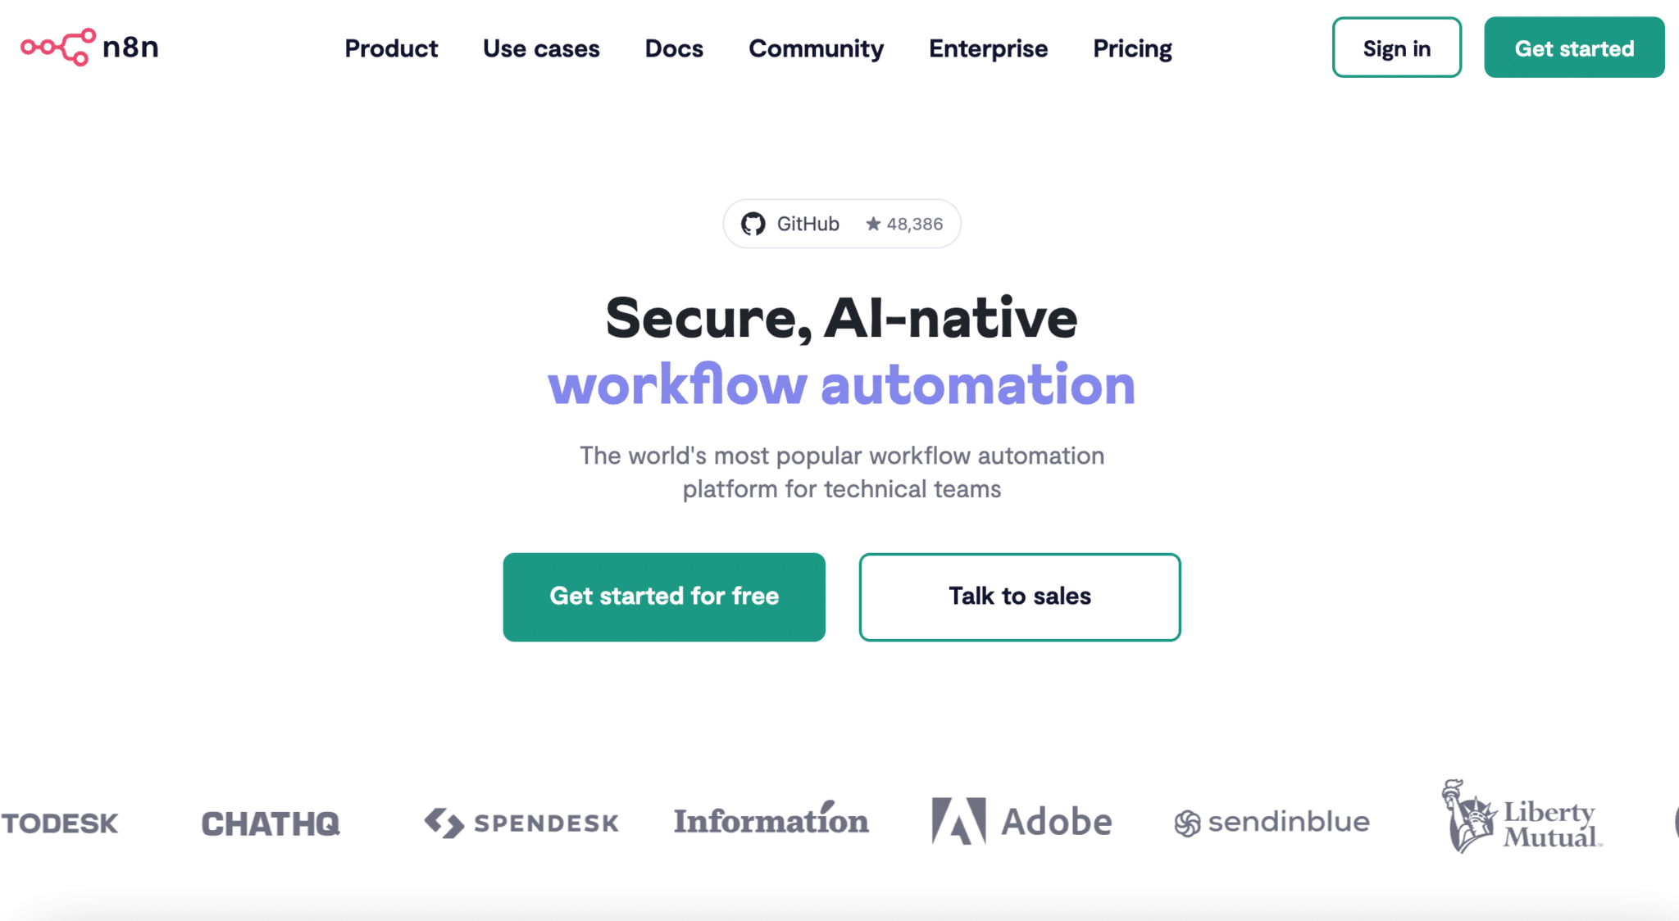Open the Product menu
The width and height of the screenshot is (1679, 921).
tap(391, 48)
